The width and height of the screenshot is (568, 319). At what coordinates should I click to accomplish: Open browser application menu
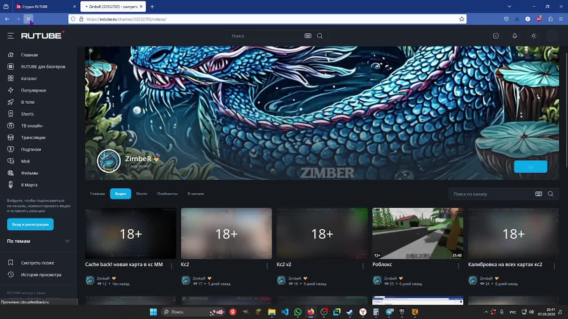click(561, 19)
